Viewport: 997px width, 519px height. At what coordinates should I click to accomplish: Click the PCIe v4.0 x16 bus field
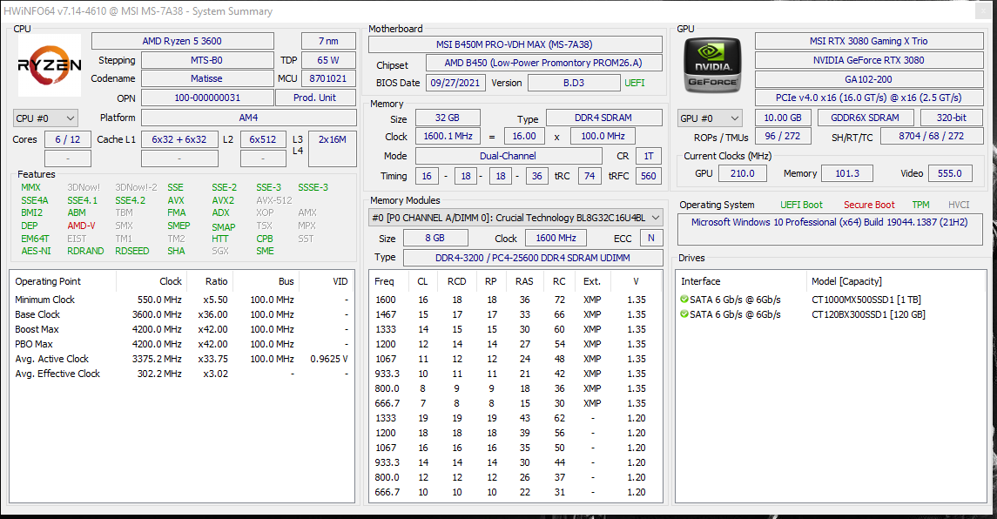868,98
